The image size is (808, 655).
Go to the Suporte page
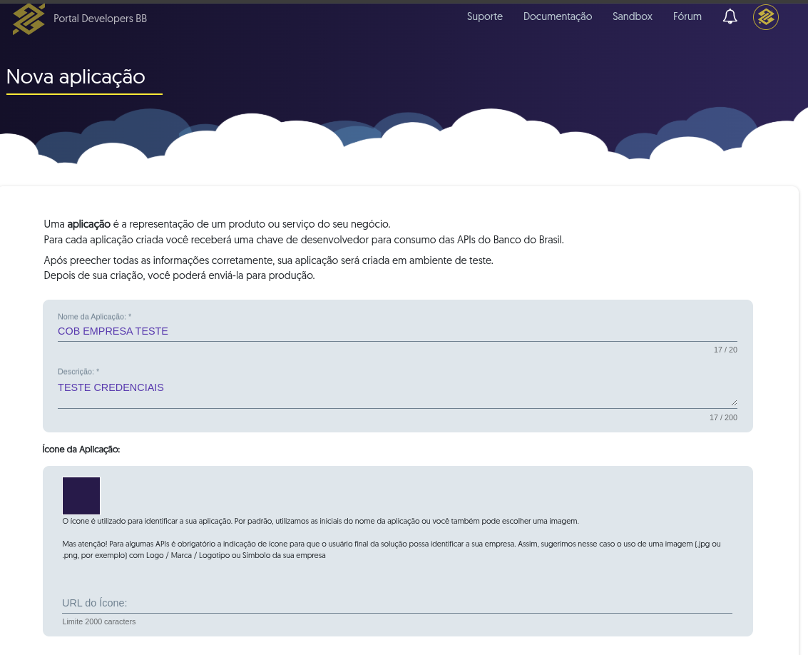[484, 16]
